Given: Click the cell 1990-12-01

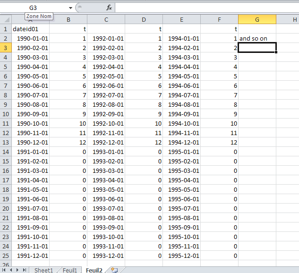Looking at the screenshot, I should (x=31, y=143).
